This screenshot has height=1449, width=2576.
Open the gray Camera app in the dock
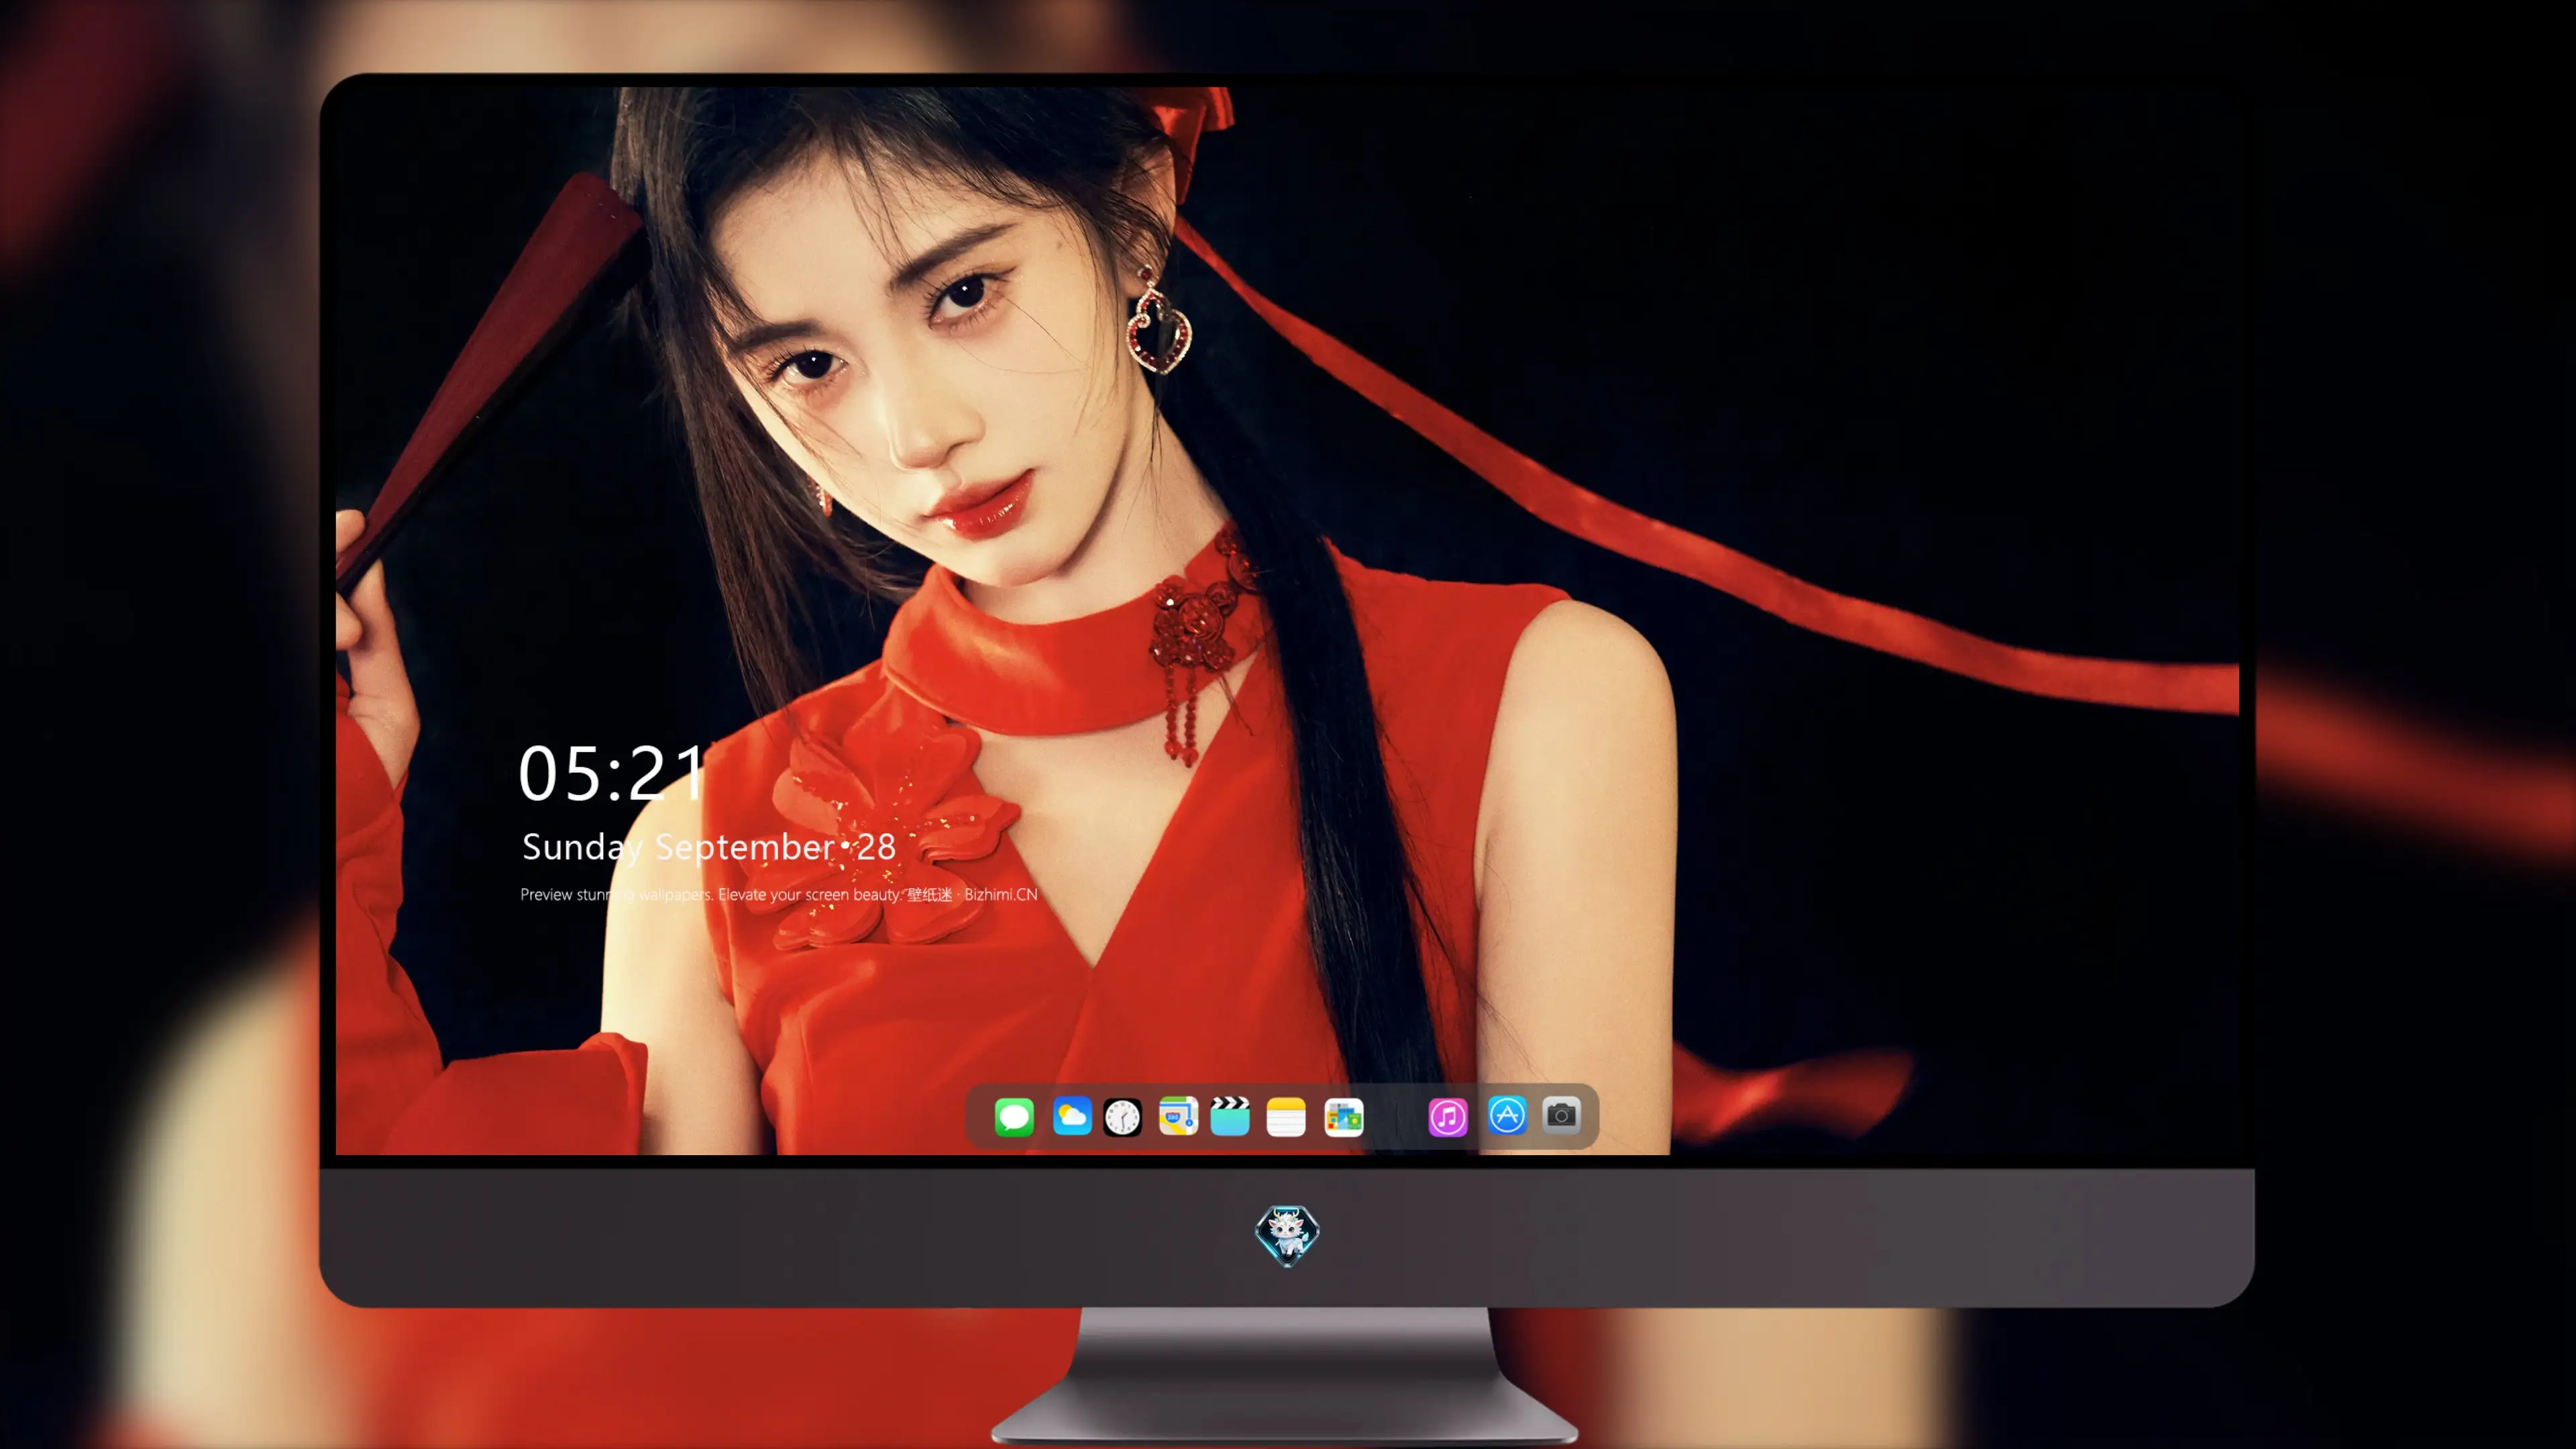coord(1561,1115)
